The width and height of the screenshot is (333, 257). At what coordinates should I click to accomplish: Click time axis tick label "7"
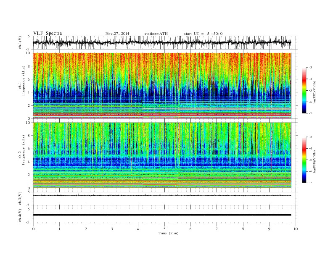[217, 229]
